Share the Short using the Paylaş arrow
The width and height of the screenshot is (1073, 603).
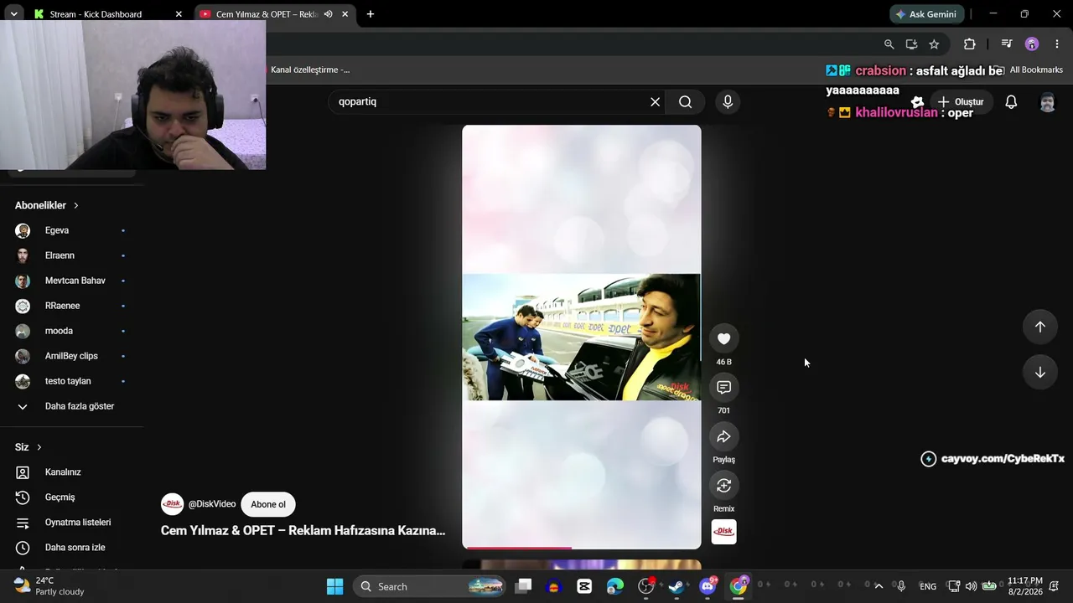click(723, 436)
